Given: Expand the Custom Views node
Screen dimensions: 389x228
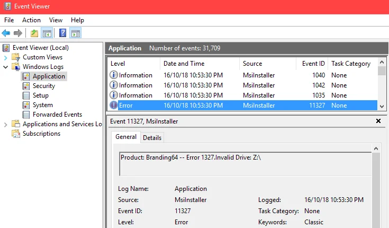Looking at the screenshot, I should click(5, 58).
